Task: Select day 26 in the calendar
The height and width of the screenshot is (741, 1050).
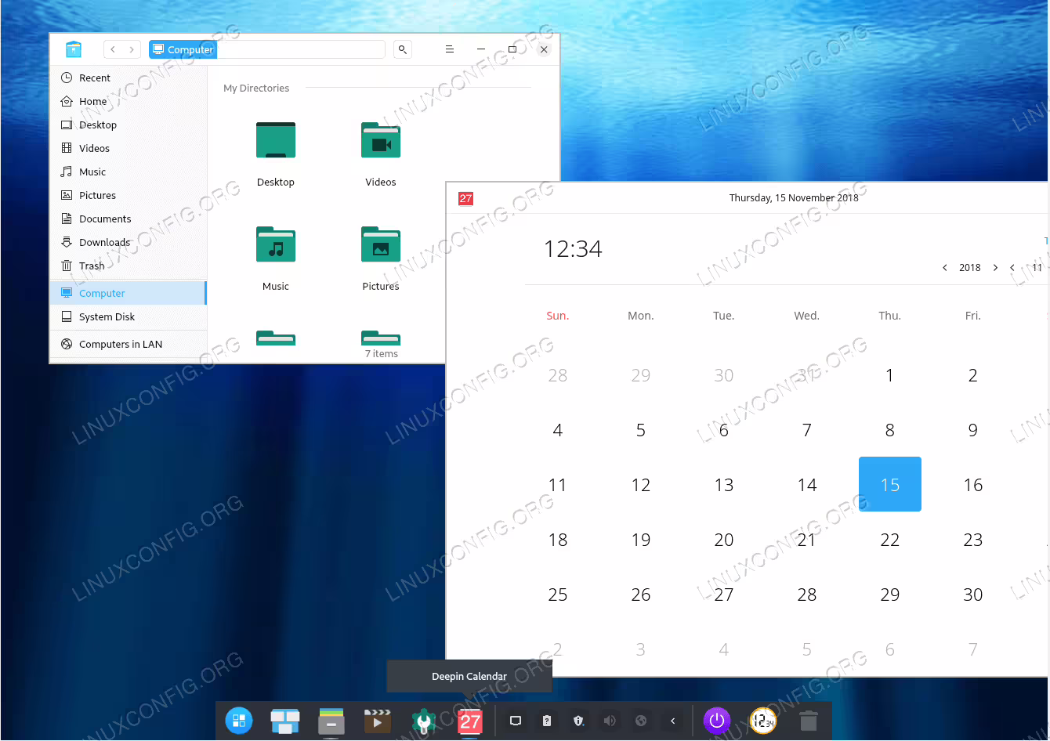Action: (641, 595)
